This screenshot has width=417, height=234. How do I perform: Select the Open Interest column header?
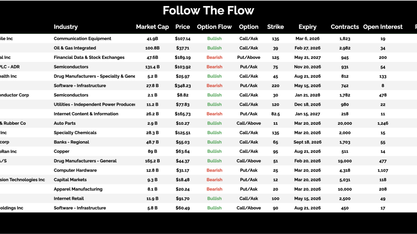click(x=383, y=27)
